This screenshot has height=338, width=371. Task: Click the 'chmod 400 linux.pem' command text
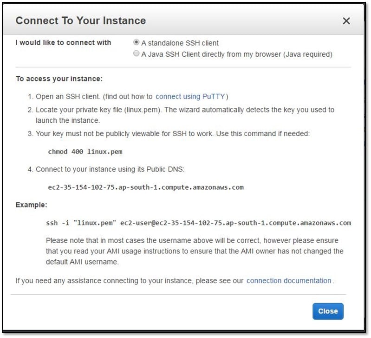tap(85, 152)
